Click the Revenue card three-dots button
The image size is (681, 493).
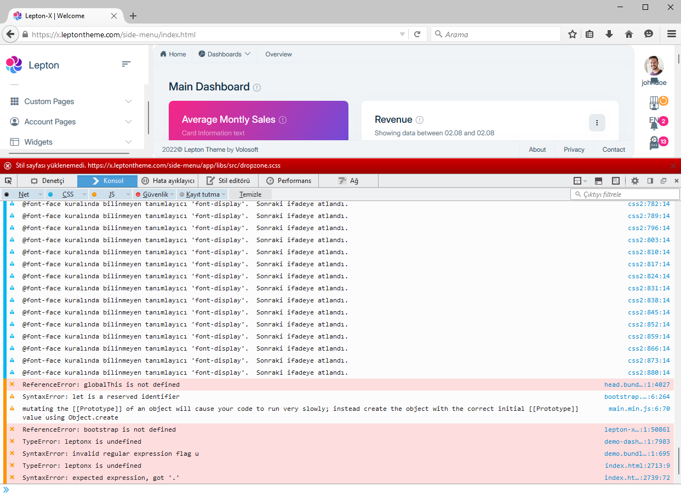tap(597, 123)
